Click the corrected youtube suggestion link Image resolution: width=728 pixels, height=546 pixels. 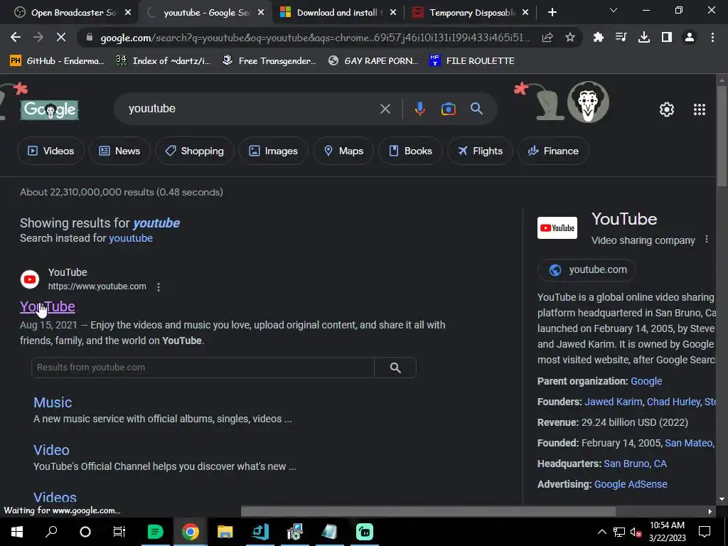click(x=156, y=223)
